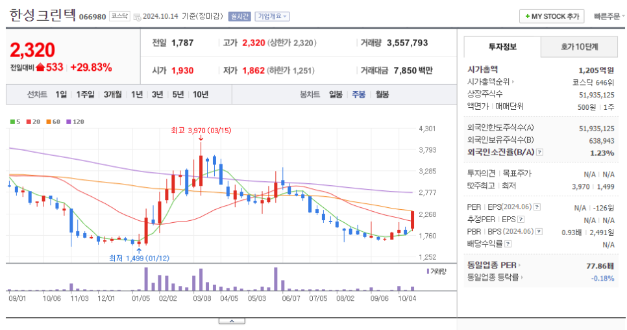Click the change rate +29.83%
627x330 pixels.
pyautogui.click(x=91, y=67)
